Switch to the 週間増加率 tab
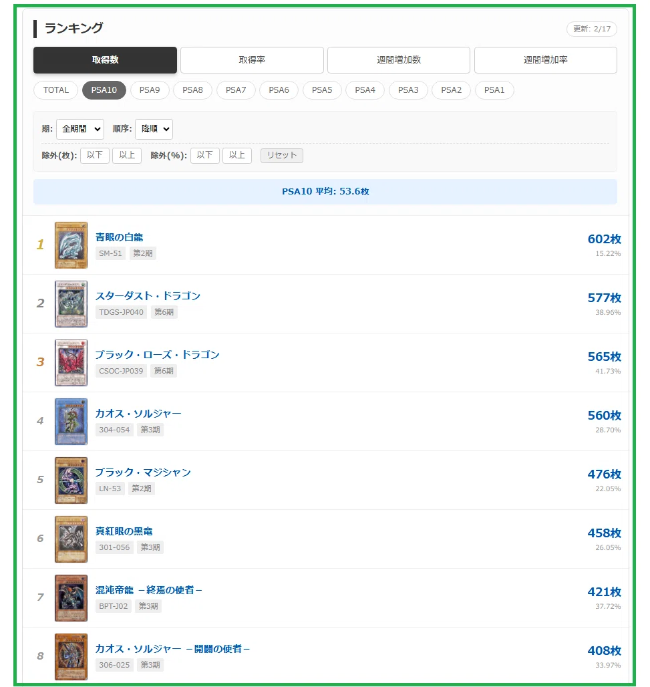 [x=545, y=60]
